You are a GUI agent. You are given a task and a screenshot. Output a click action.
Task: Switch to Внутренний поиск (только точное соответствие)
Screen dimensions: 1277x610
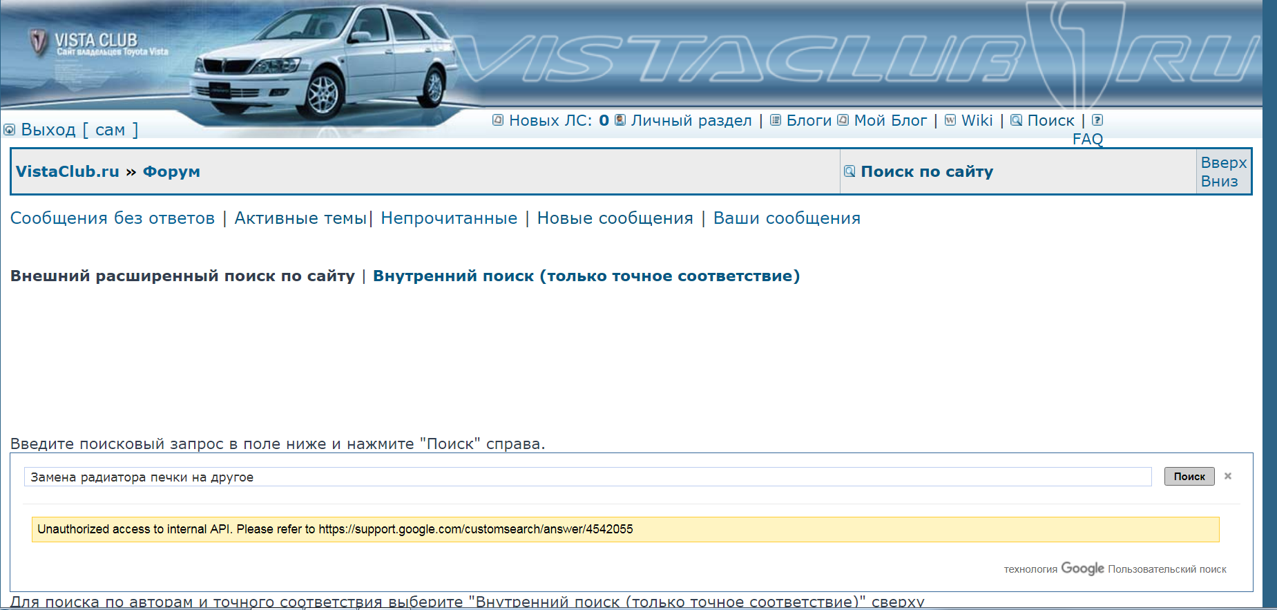(x=586, y=276)
